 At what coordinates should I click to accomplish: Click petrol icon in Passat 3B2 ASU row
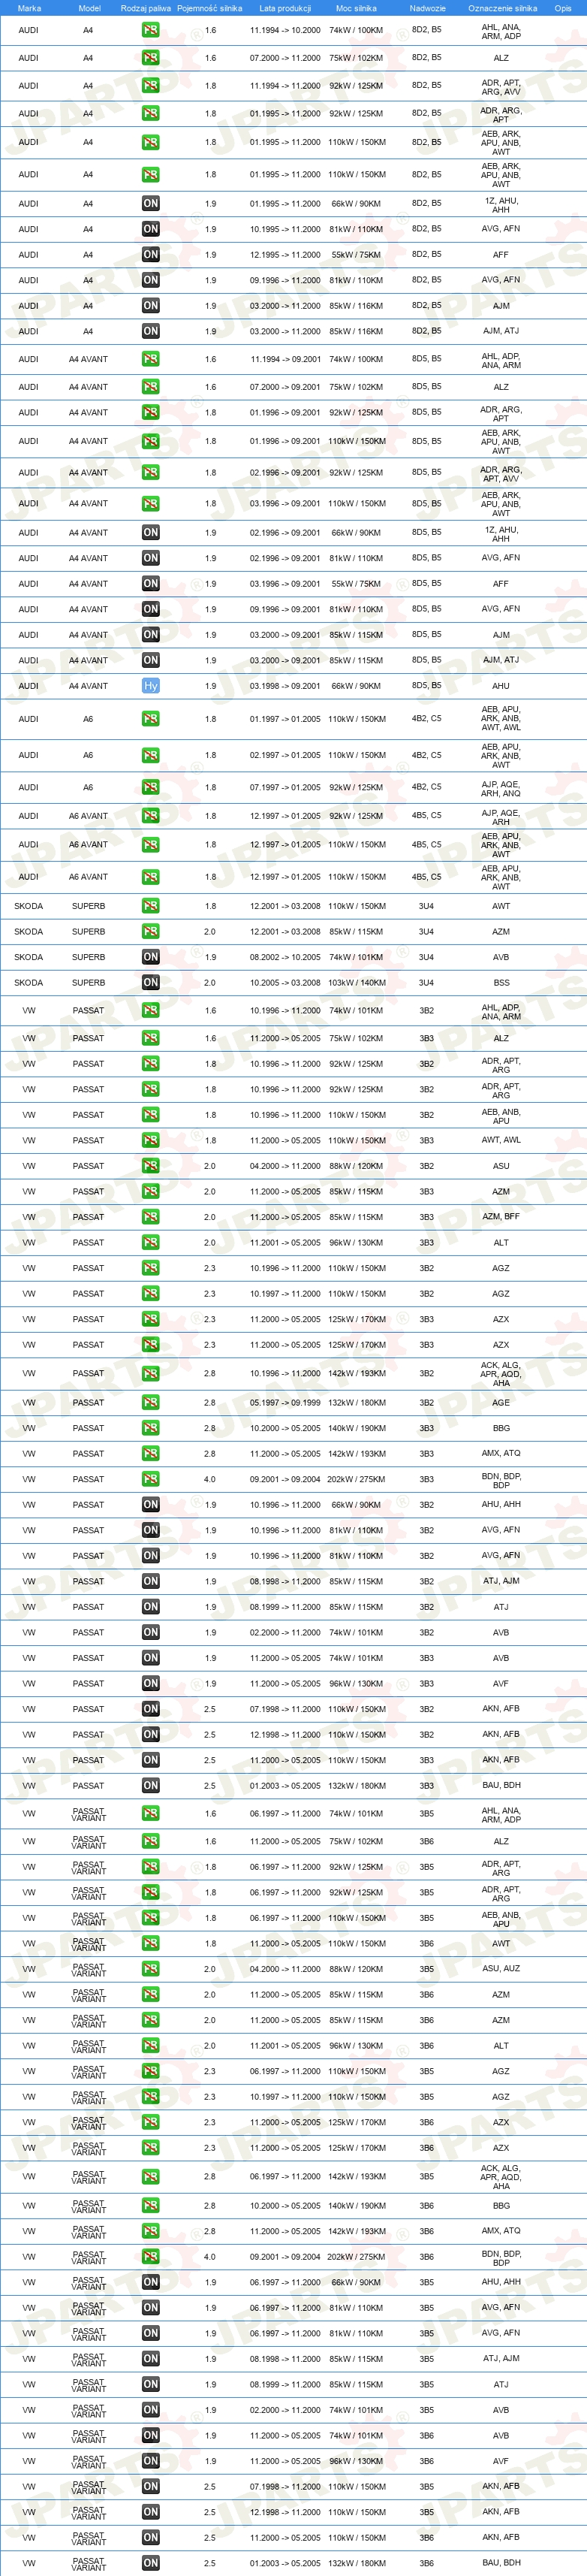[x=150, y=1166]
